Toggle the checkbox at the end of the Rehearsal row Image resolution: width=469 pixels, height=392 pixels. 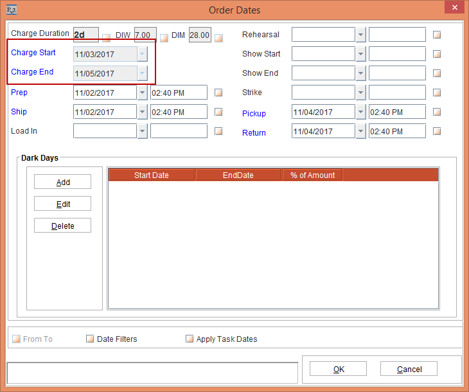(x=437, y=35)
